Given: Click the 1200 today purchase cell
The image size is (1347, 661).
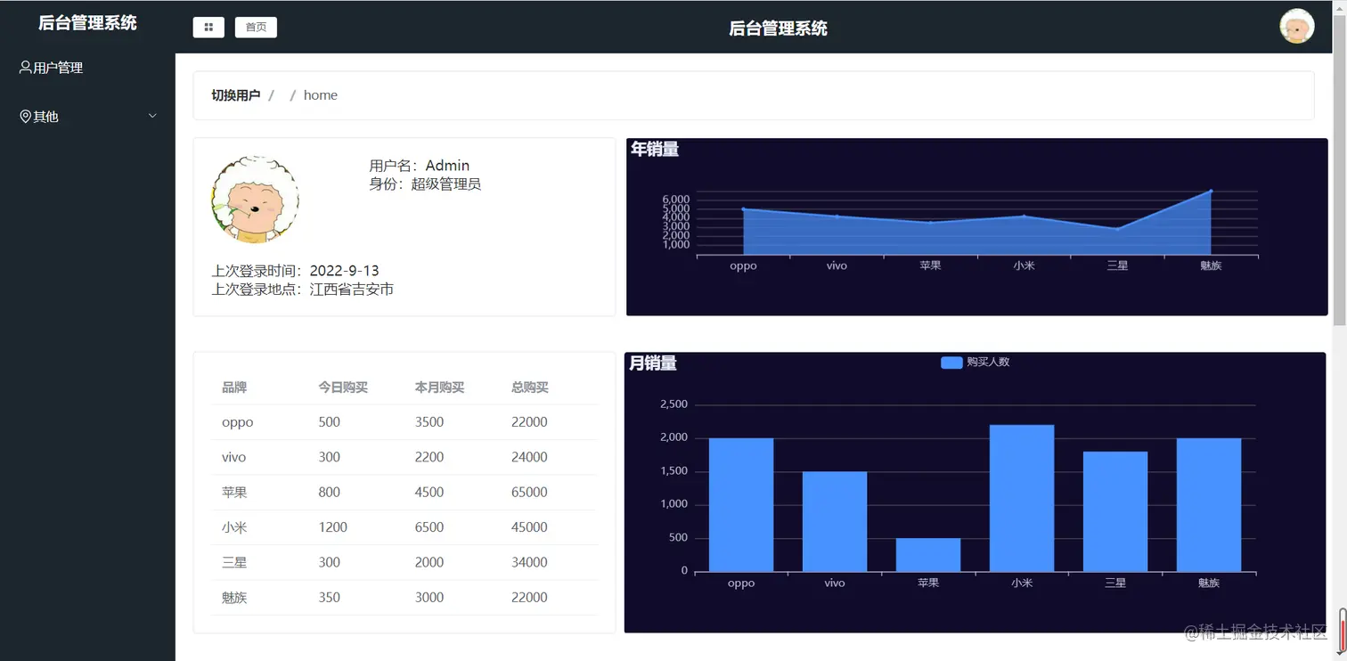Looking at the screenshot, I should click(333, 527).
